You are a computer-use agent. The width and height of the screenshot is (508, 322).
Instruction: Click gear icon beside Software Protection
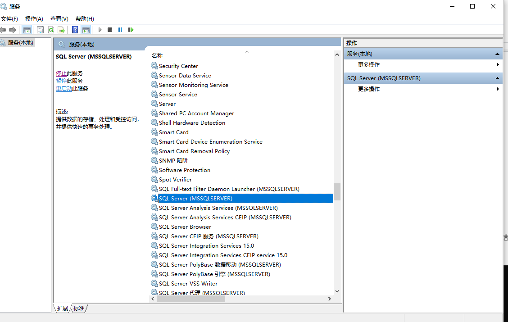(x=154, y=170)
